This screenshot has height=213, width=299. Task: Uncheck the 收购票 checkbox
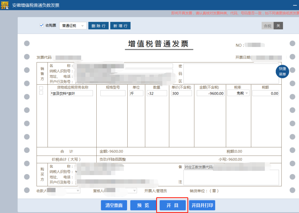[42, 25]
